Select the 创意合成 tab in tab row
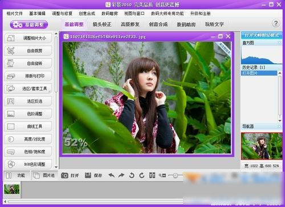The width and height of the screenshot is (285, 207). (x=158, y=25)
